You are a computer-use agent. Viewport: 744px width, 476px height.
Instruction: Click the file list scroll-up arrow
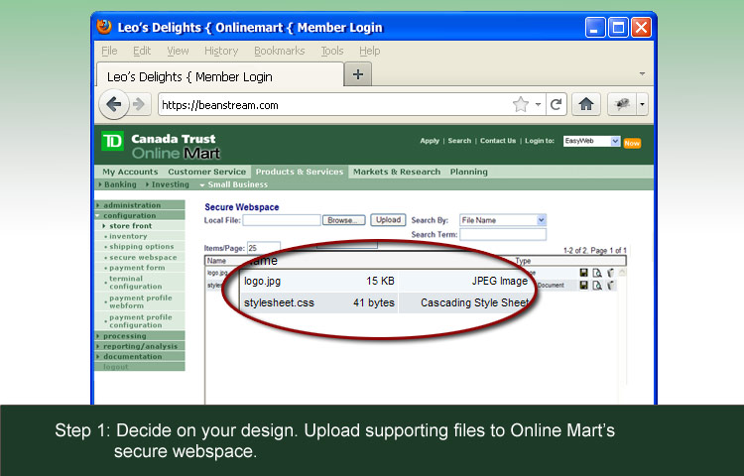(622, 273)
